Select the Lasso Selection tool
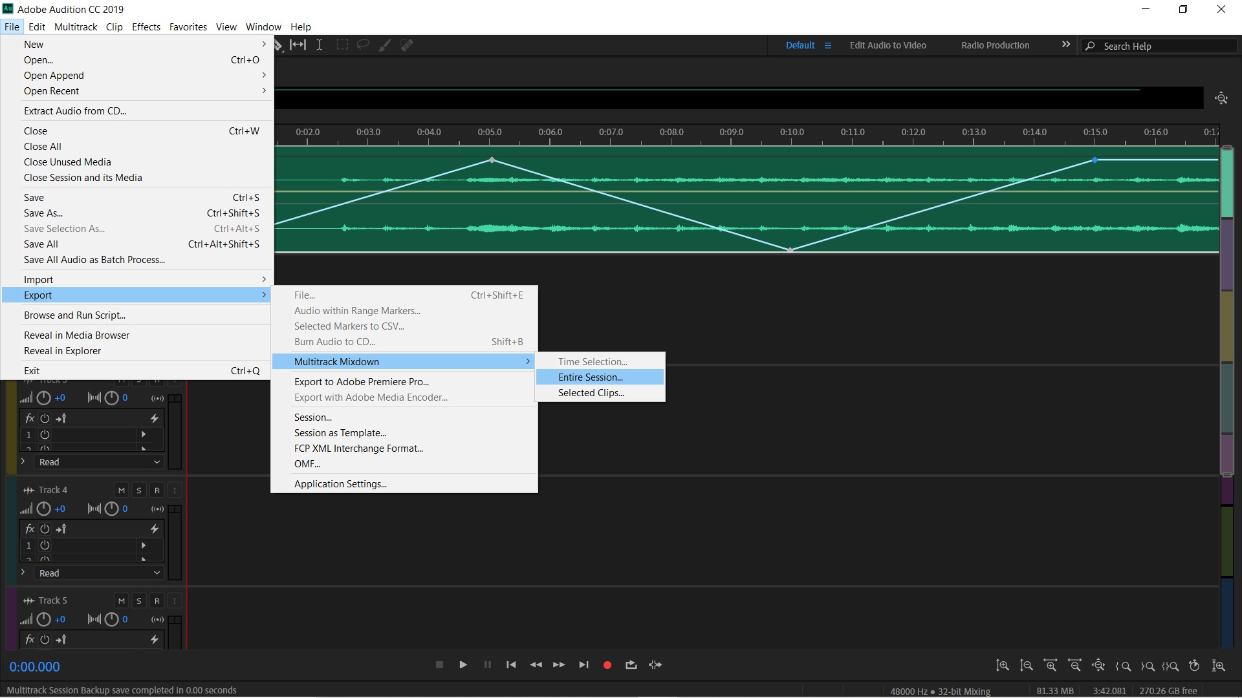 [x=363, y=45]
